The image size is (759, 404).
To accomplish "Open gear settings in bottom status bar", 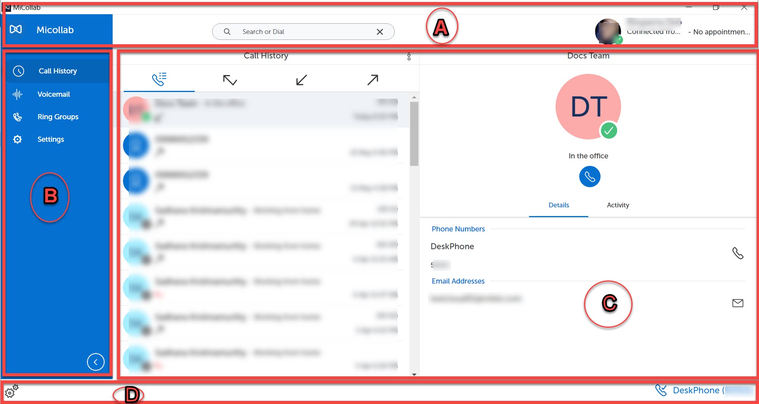I will pos(11,391).
